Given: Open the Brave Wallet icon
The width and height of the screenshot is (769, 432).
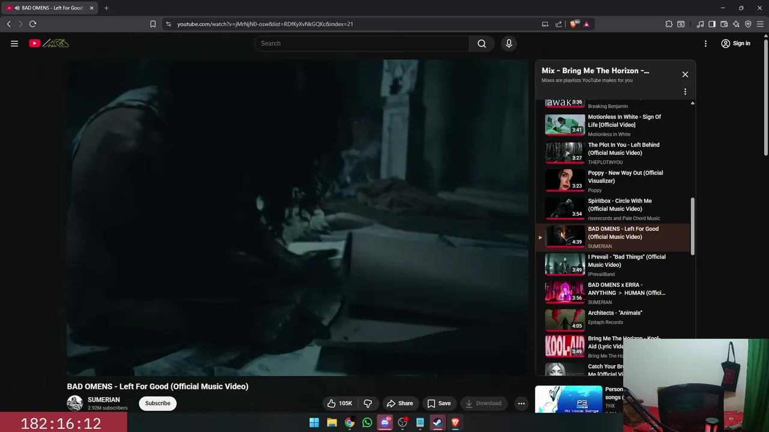Looking at the screenshot, I should tap(724, 24).
